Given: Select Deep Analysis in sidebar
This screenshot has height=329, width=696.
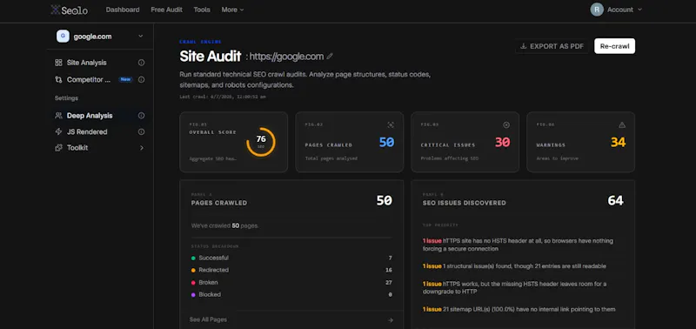Looking at the screenshot, I should point(90,116).
